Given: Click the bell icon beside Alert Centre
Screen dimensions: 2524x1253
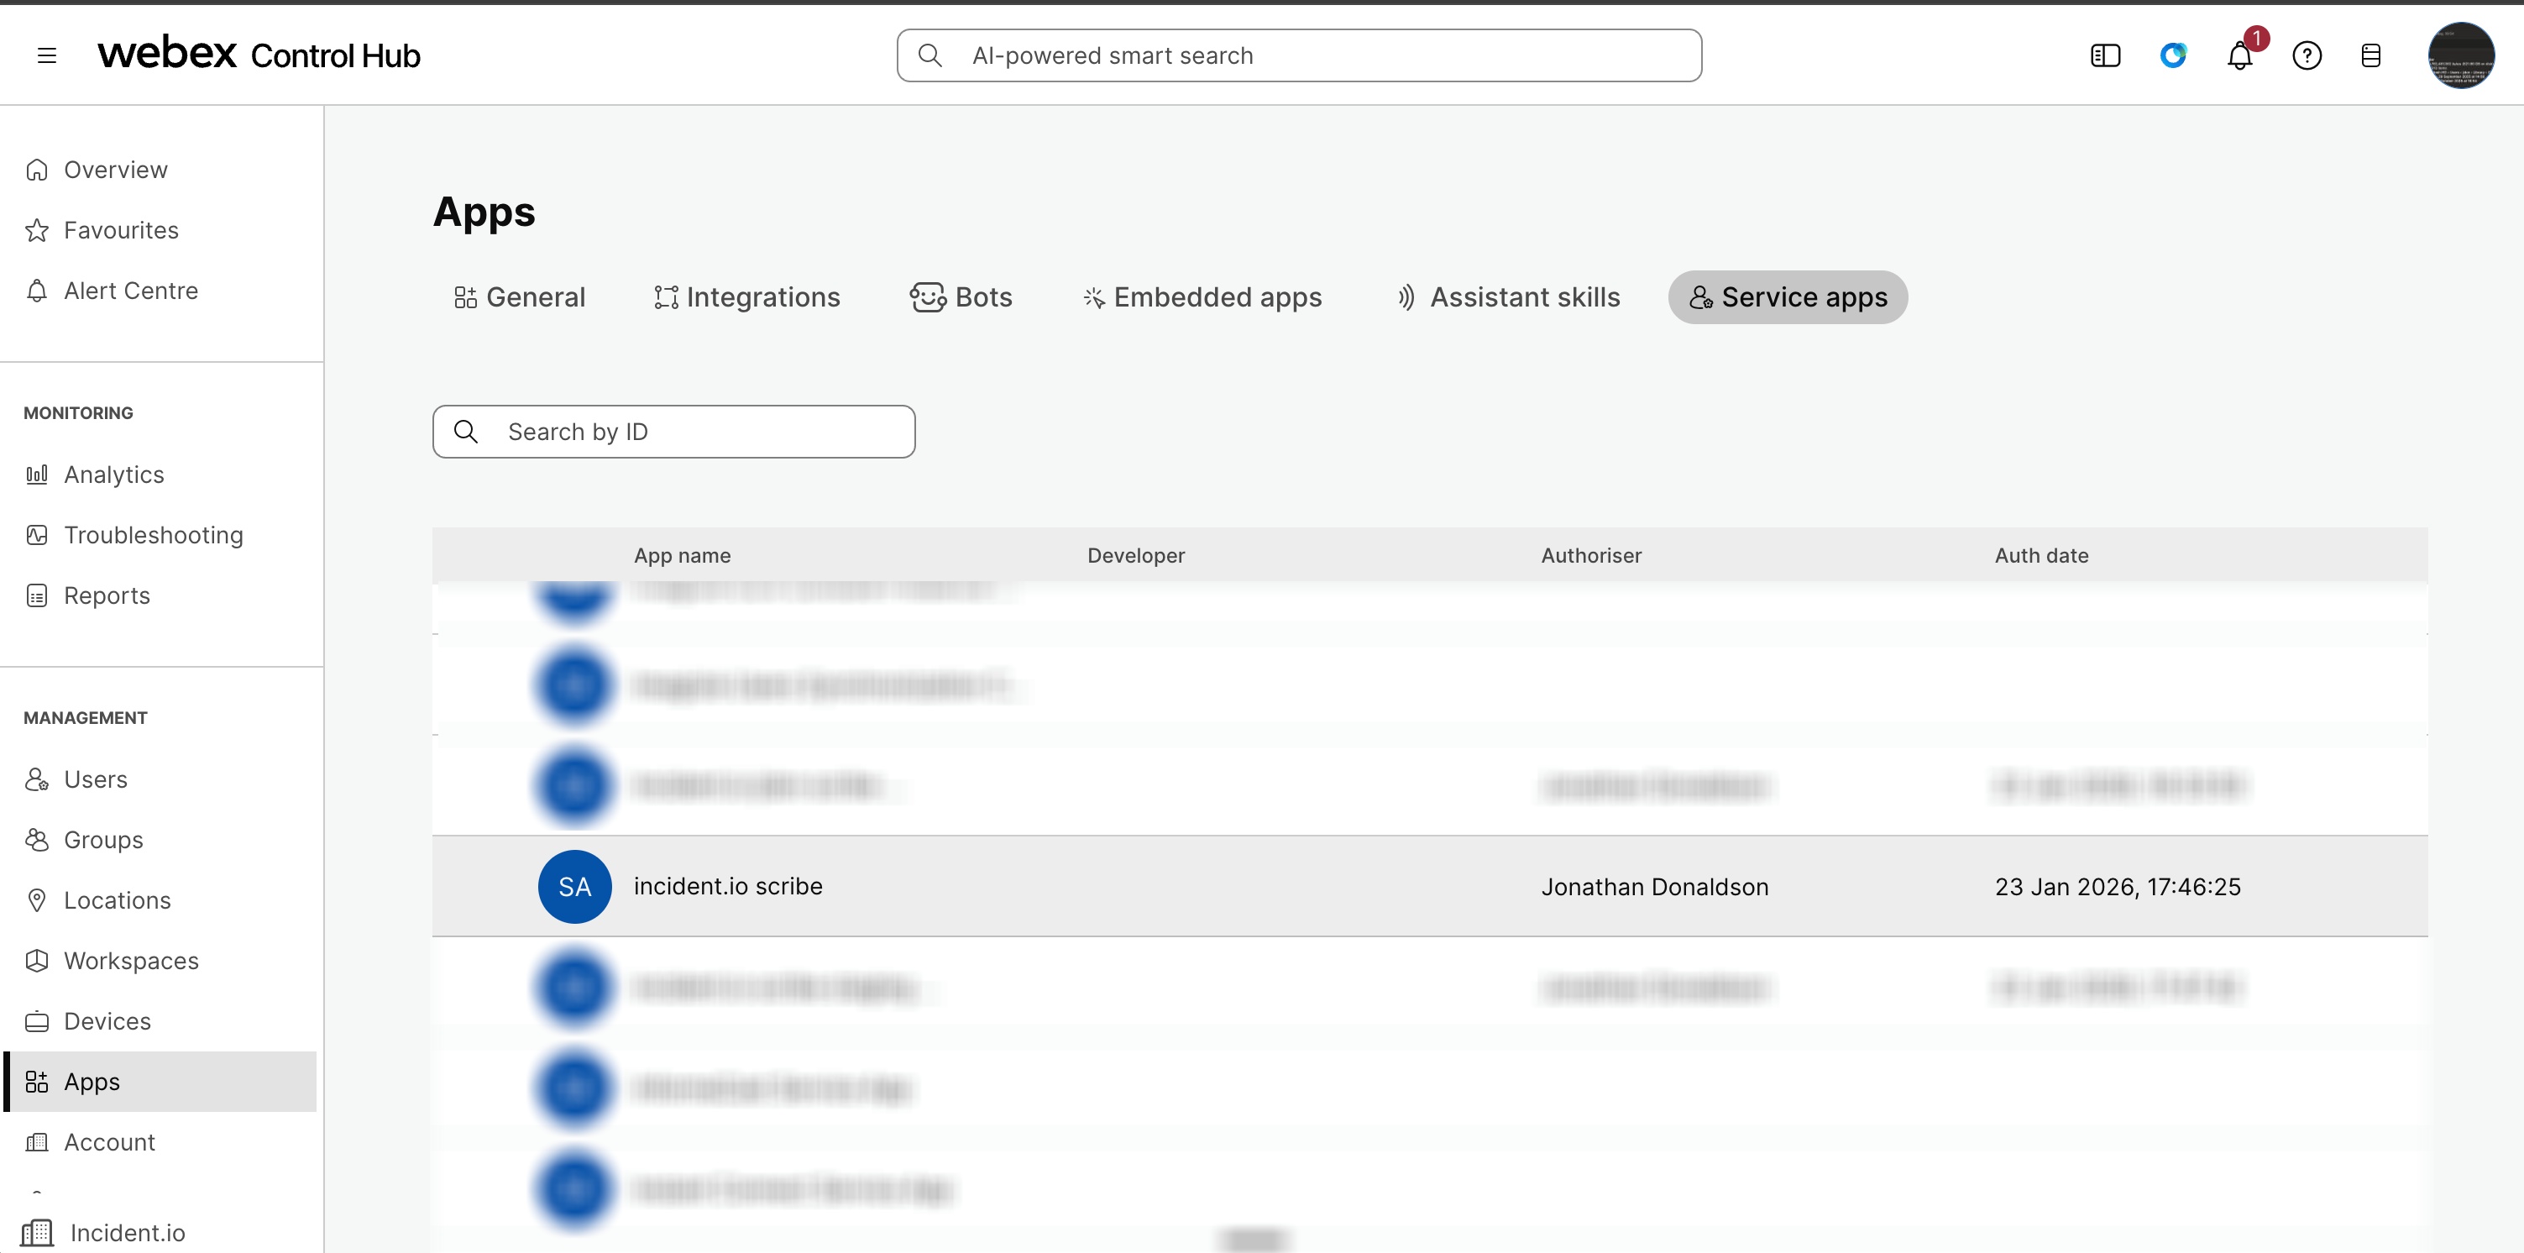Looking at the screenshot, I should 36,291.
